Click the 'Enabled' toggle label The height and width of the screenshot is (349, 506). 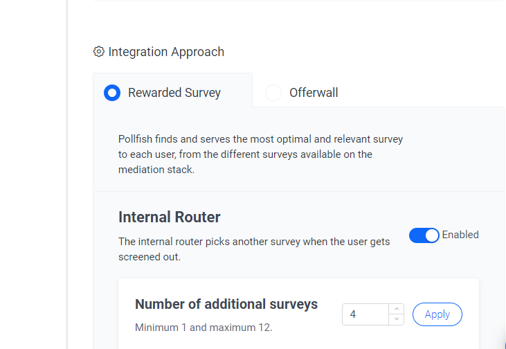[x=460, y=235]
